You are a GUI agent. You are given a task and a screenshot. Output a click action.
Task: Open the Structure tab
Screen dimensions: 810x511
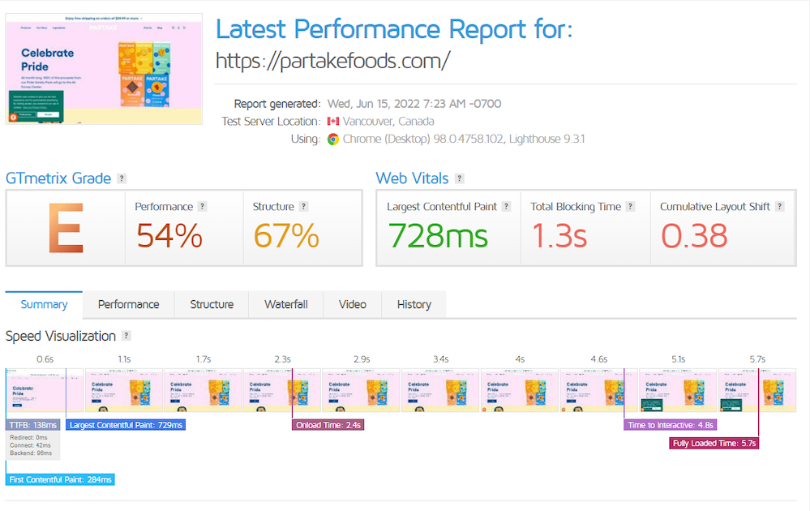(x=212, y=304)
